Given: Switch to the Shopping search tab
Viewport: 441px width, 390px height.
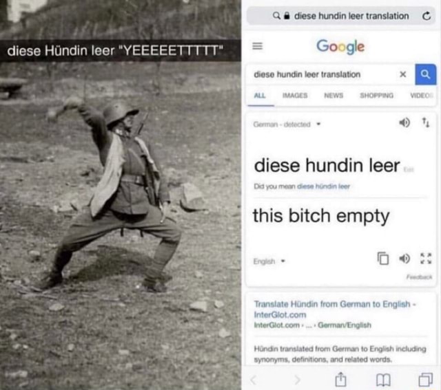Looking at the screenshot, I should pos(377,96).
